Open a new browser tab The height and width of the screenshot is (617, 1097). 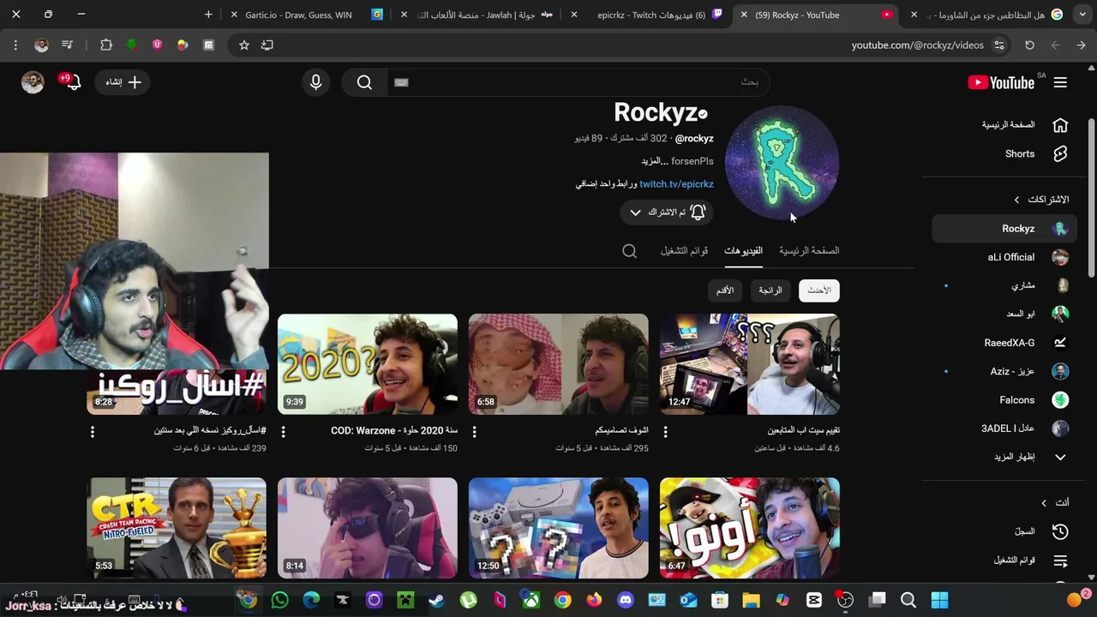point(208,15)
